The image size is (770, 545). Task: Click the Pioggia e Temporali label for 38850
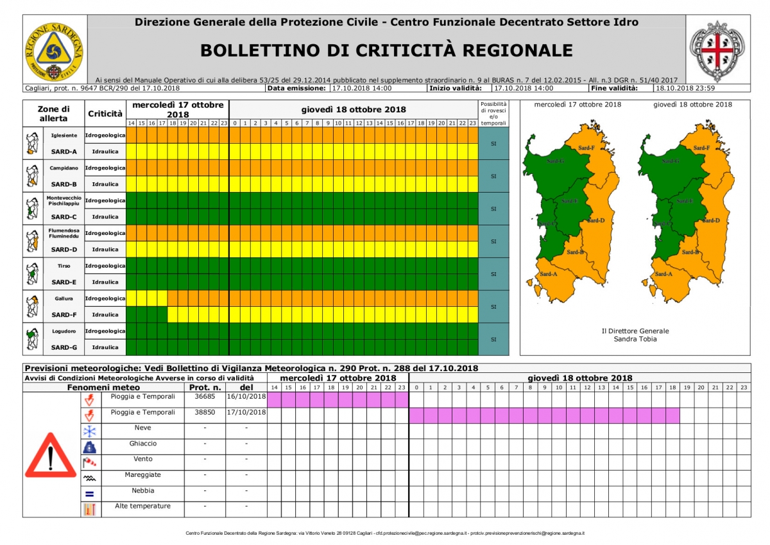(x=143, y=413)
